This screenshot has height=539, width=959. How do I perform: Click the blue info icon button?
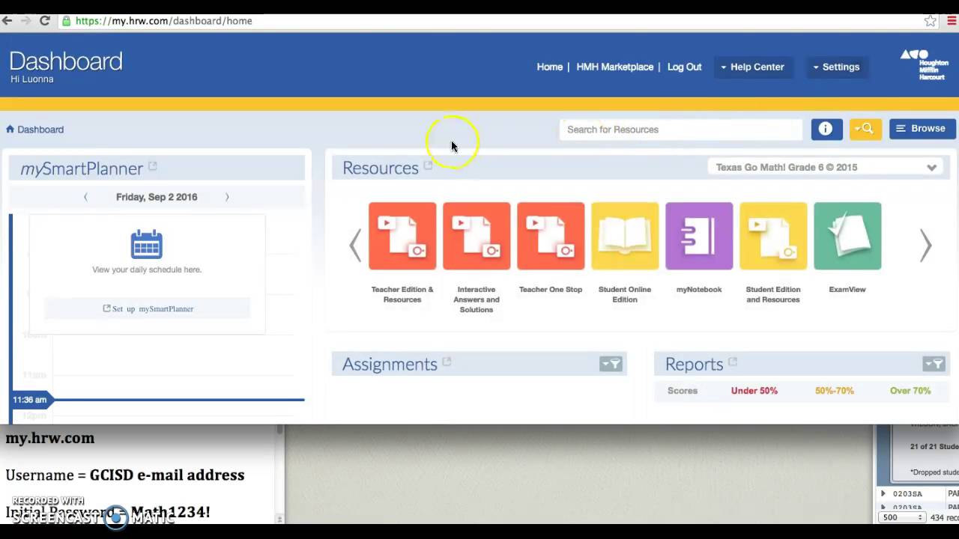(826, 129)
